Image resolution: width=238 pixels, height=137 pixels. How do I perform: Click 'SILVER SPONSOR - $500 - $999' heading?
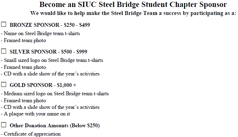click(x=48, y=52)
